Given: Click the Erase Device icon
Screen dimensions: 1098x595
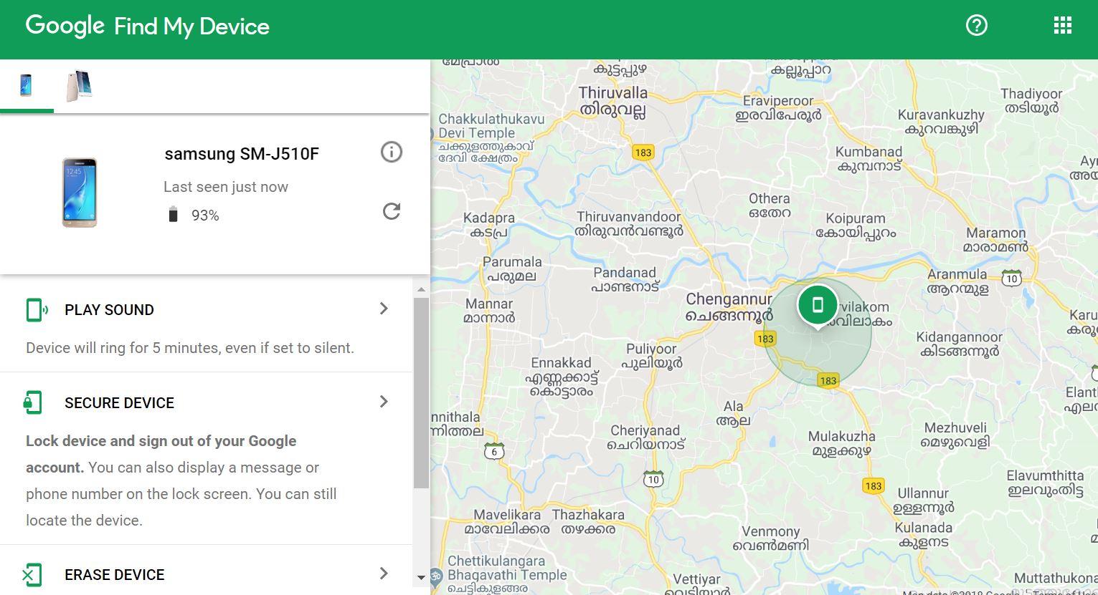Looking at the screenshot, I should pos(32,574).
